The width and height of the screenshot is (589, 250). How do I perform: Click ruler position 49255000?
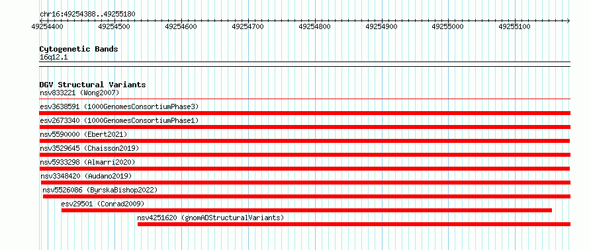pos(449,26)
